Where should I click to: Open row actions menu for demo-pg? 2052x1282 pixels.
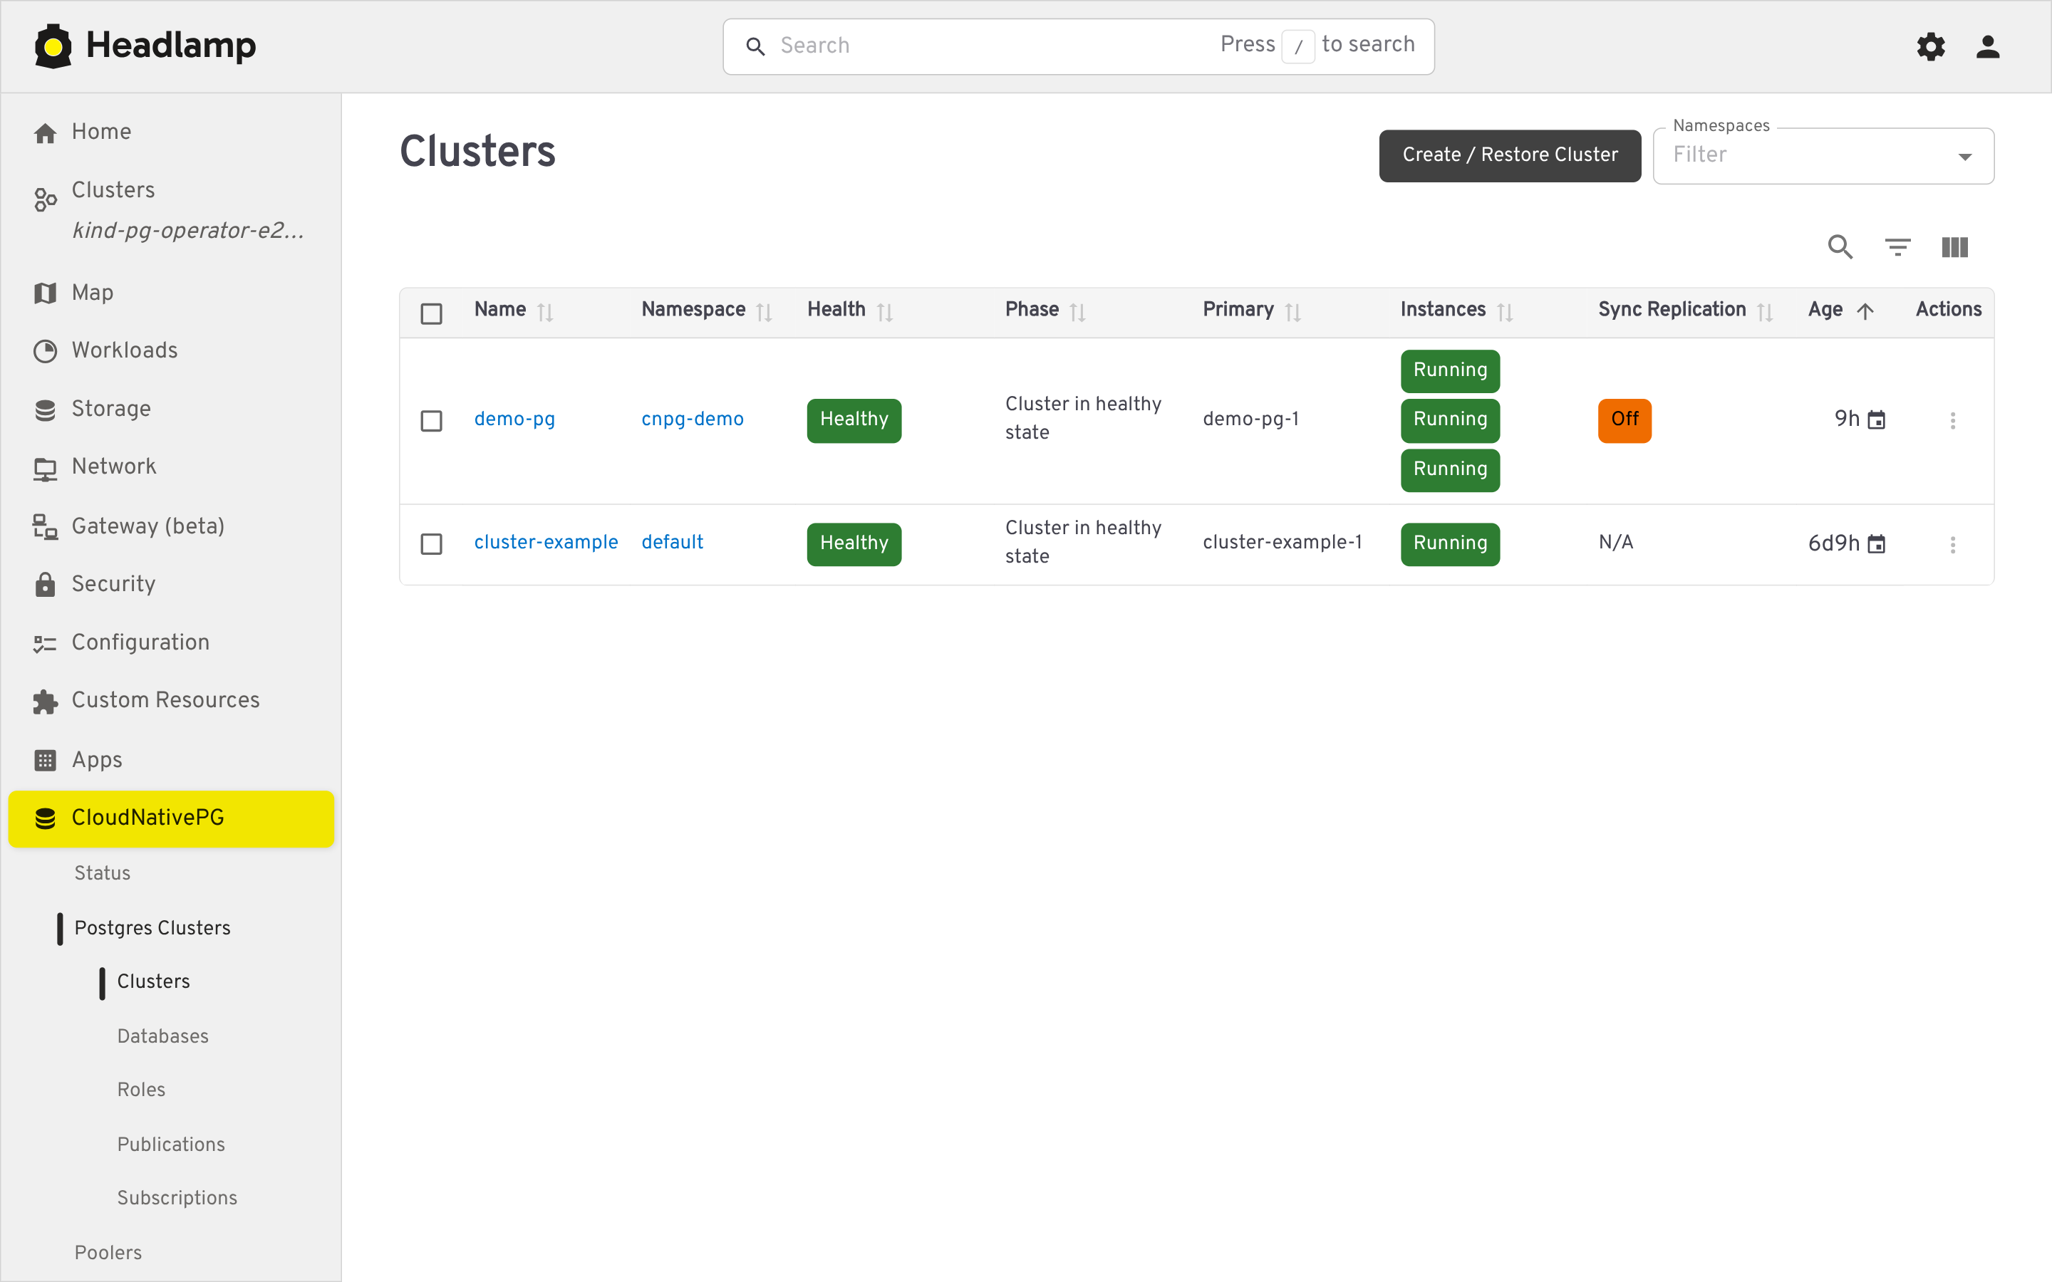1952,420
